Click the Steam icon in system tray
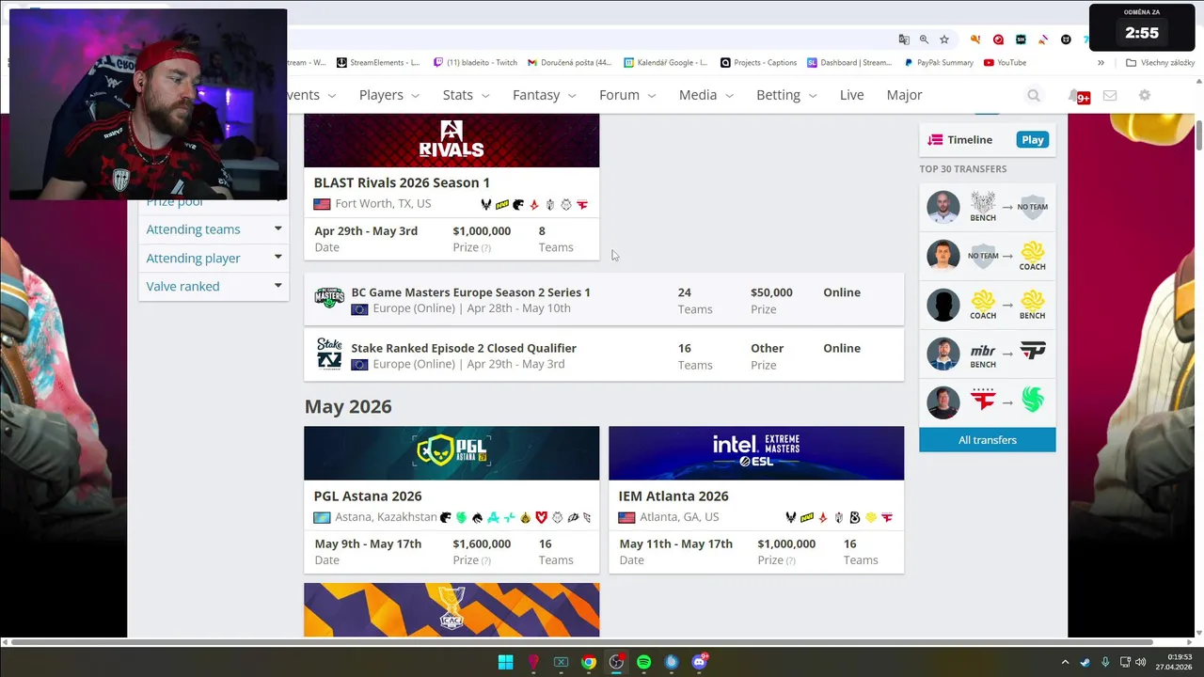Image resolution: width=1204 pixels, height=677 pixels. click(1085, 662)
